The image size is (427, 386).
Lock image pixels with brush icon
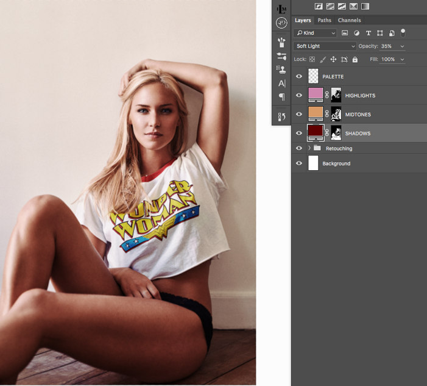[323, 59]
